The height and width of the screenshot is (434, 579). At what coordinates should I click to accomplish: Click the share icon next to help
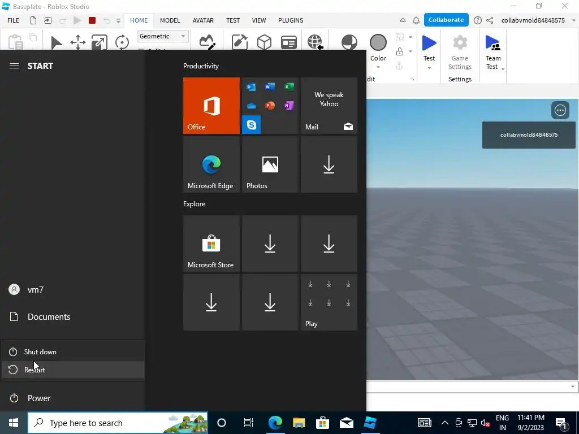[x=490, y=20]
